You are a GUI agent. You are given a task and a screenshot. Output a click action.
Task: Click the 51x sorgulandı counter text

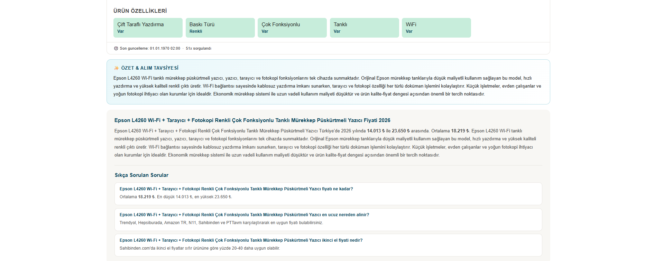pyautogui.click(x=199, y=48)
